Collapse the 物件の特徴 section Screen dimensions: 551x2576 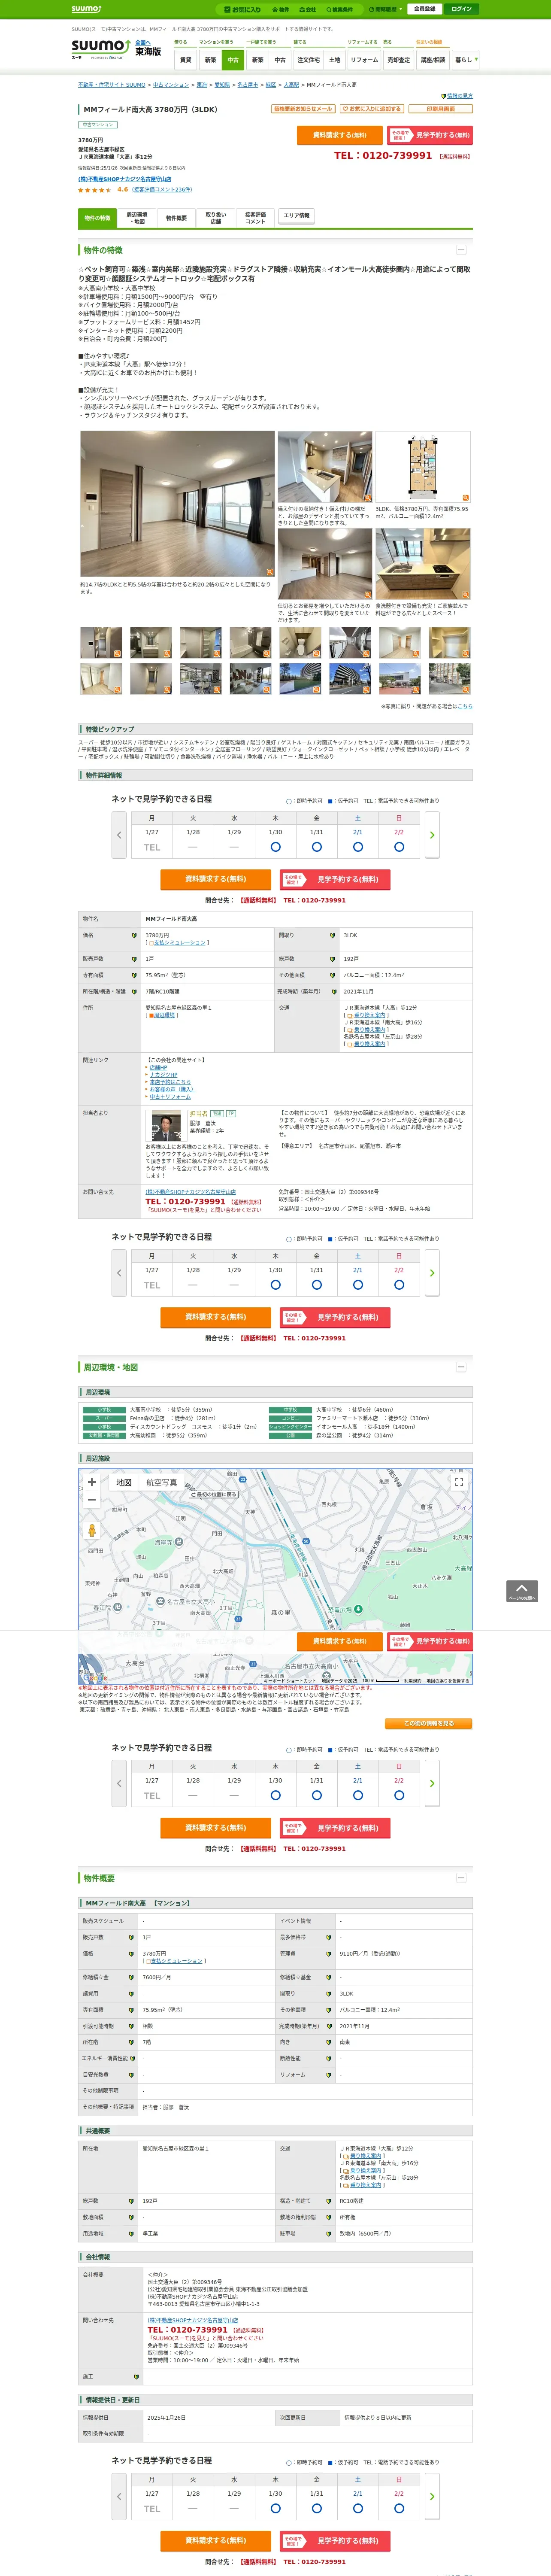[x=461, y=250]
